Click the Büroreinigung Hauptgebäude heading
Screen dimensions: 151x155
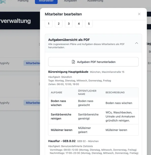[68, 72]
